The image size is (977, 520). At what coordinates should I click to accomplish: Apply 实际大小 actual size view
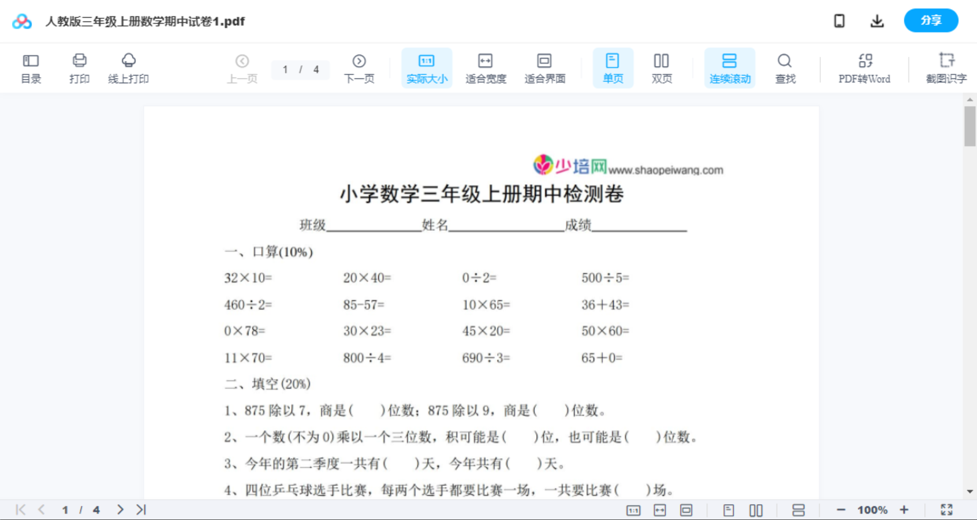(x=427, y=67)
